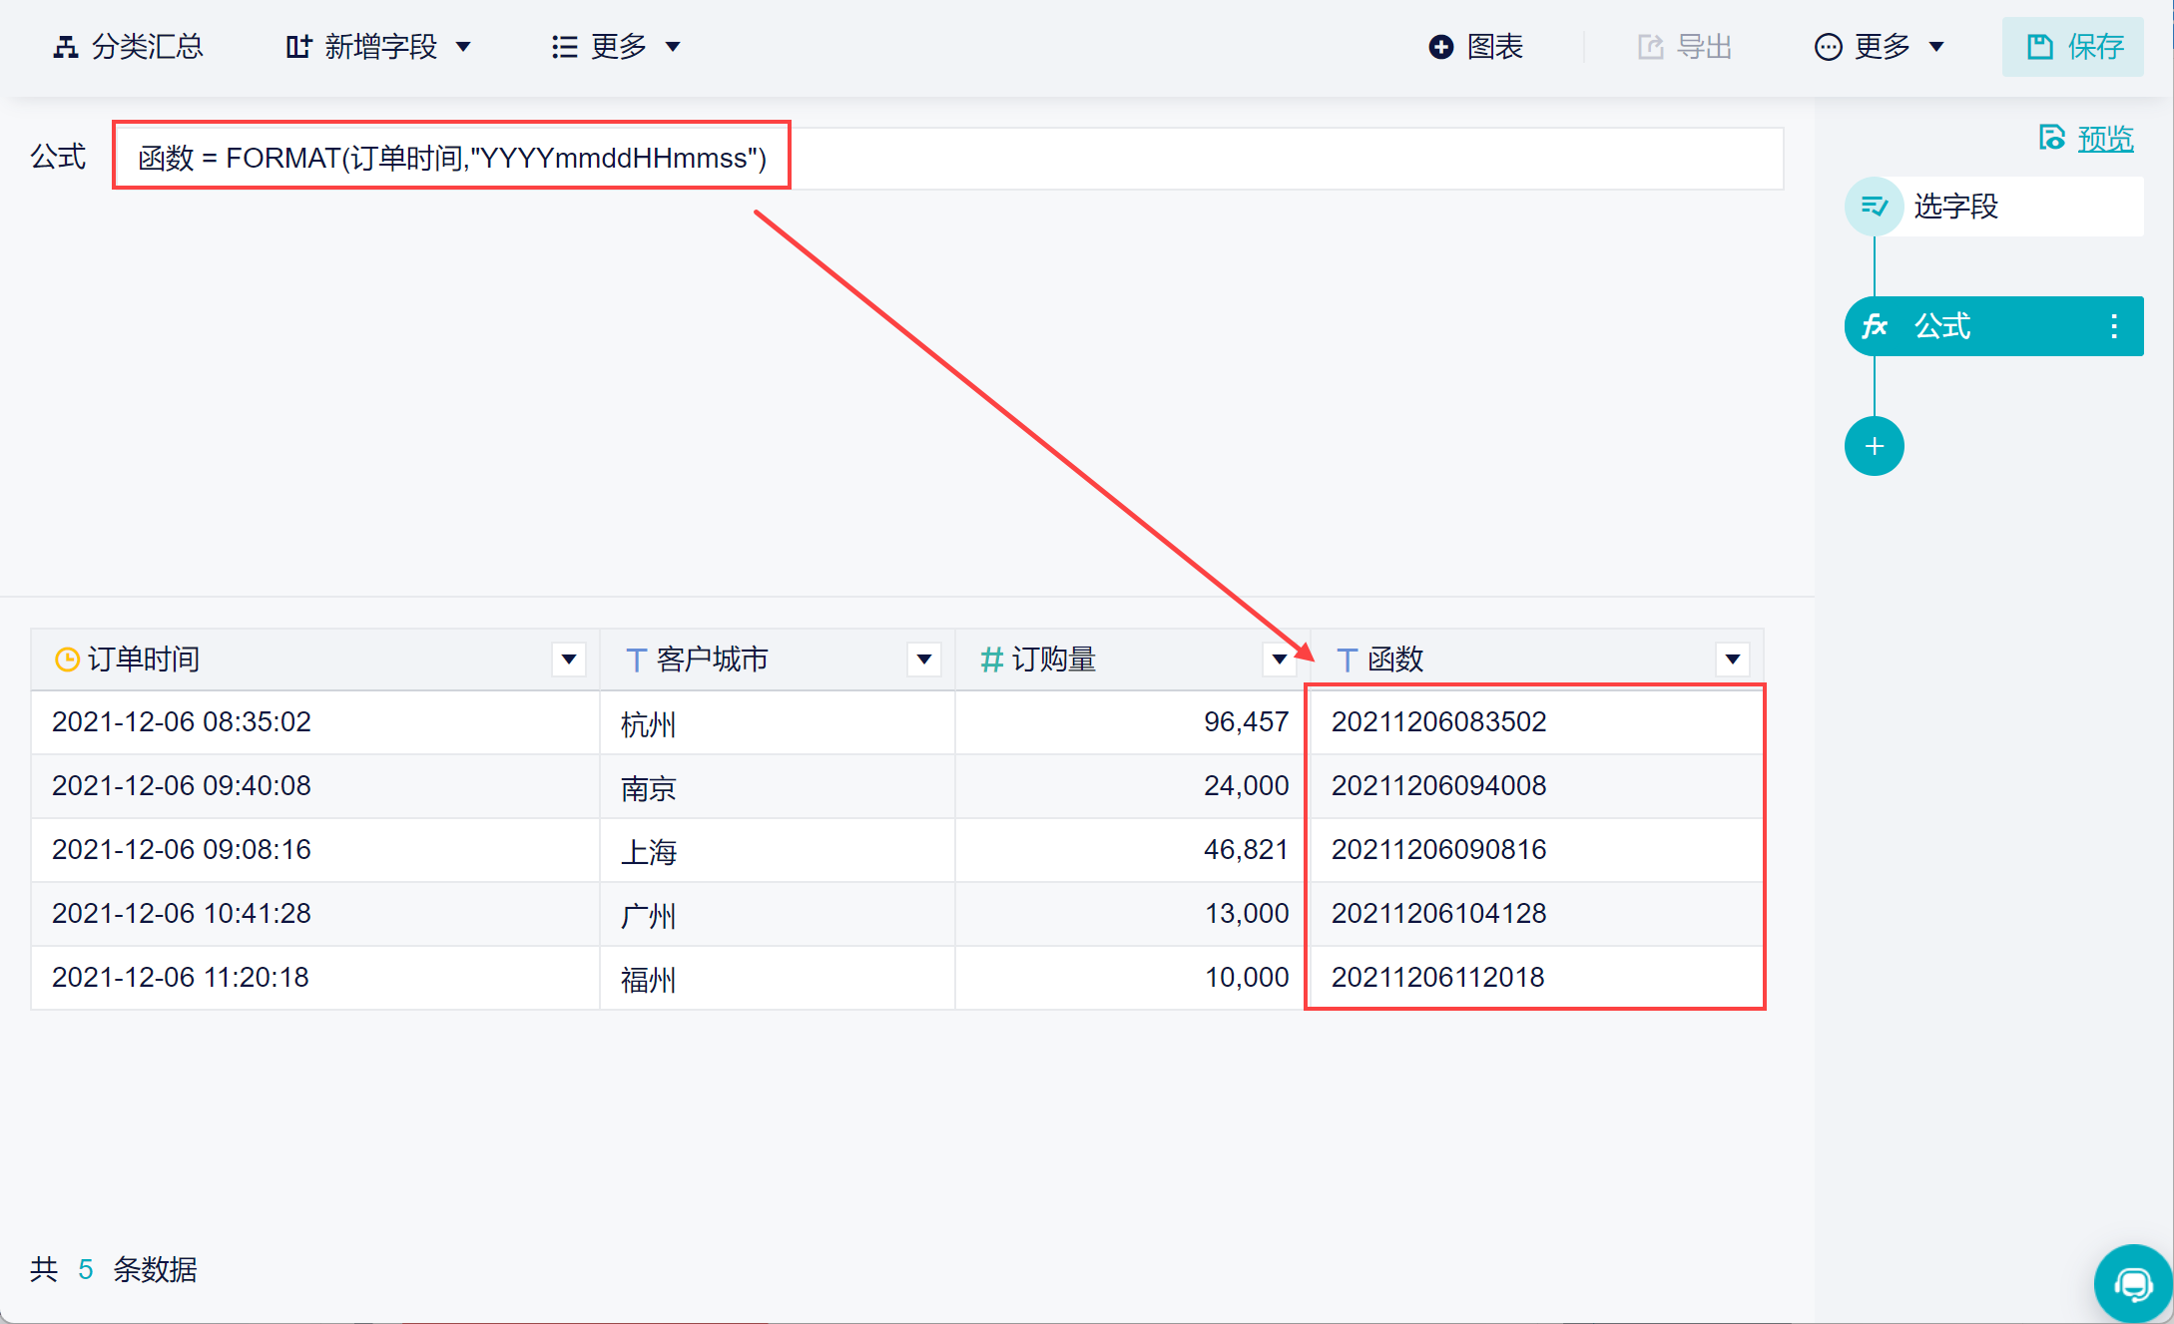Open the 订单时间 column filter arrow

click(569, 659)
